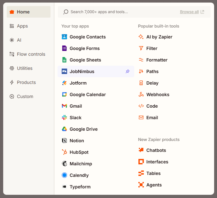Choose the Google Calendar label
This screenshot has width=217, height=198.
point(88,95)
